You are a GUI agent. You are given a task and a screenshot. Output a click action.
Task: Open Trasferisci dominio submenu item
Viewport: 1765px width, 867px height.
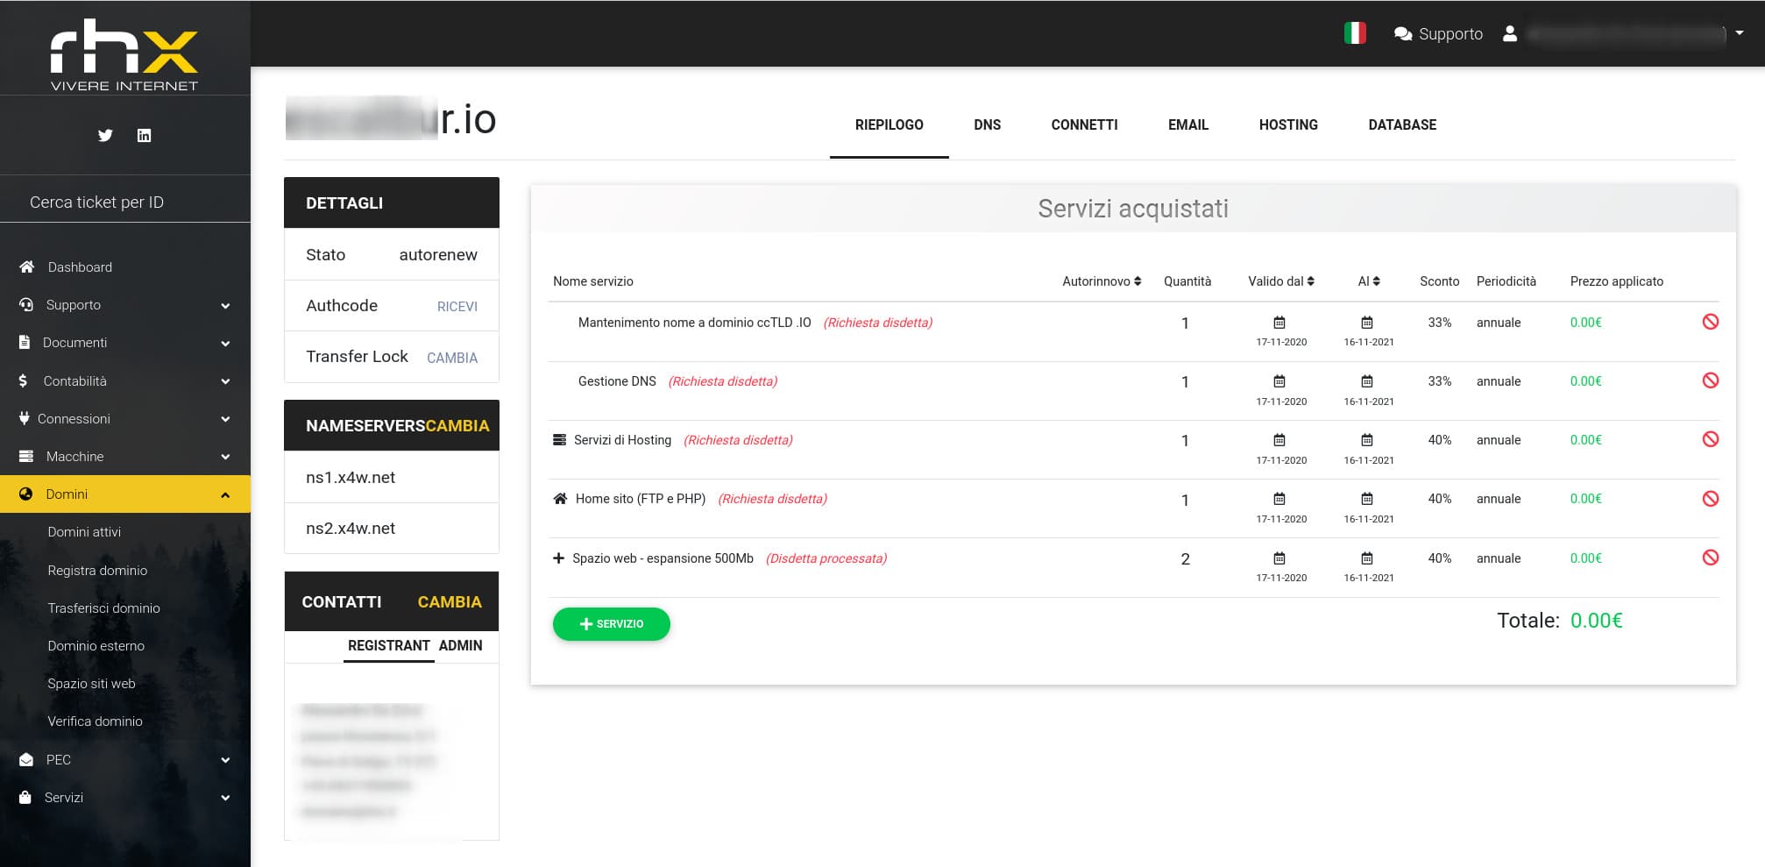(x=103, y=608)
